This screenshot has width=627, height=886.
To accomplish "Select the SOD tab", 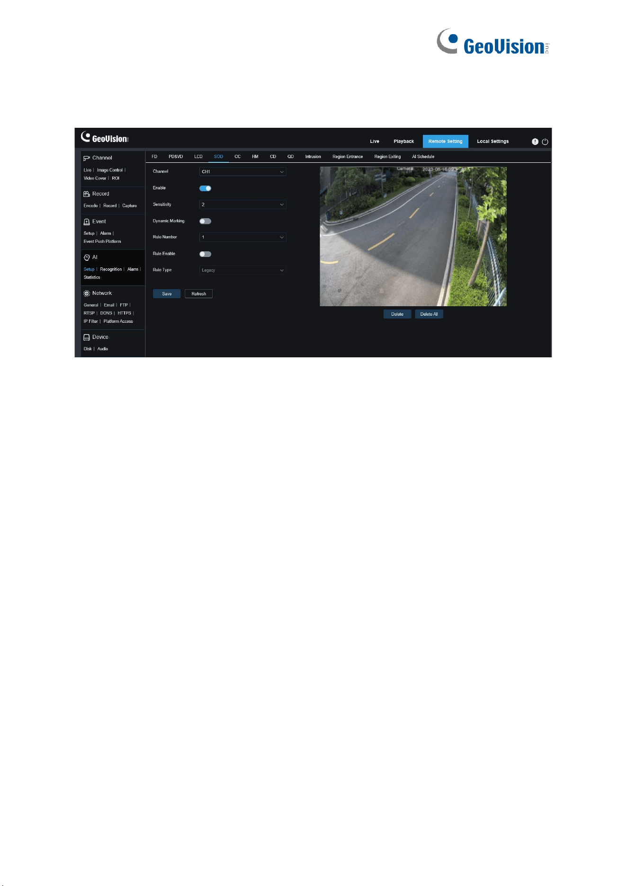I will tap(218, 157).
